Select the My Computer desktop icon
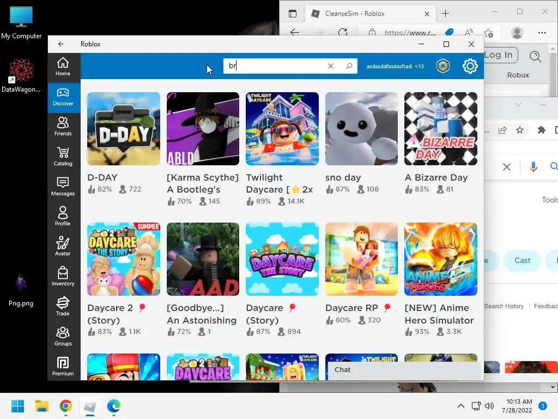 point(21,22)
